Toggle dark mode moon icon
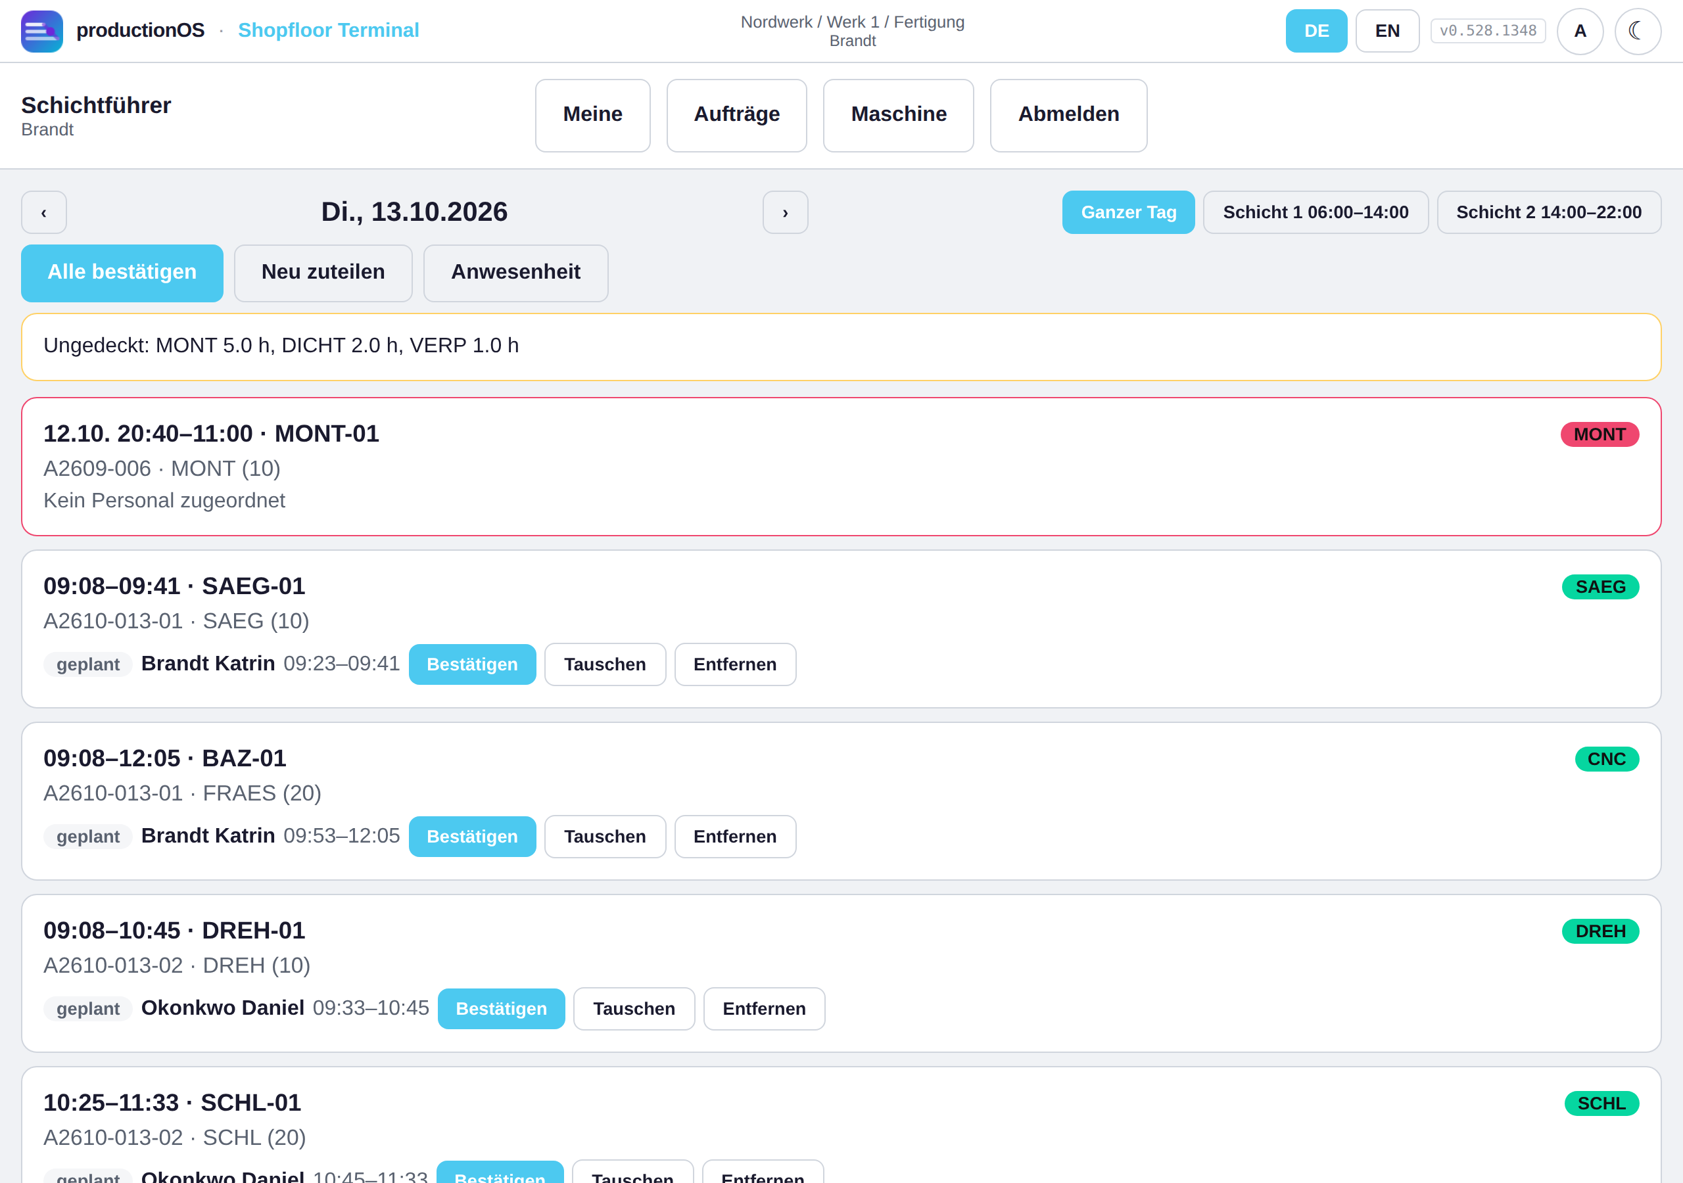This screenshot has height=1183, width=1683. pos(1638,31)
